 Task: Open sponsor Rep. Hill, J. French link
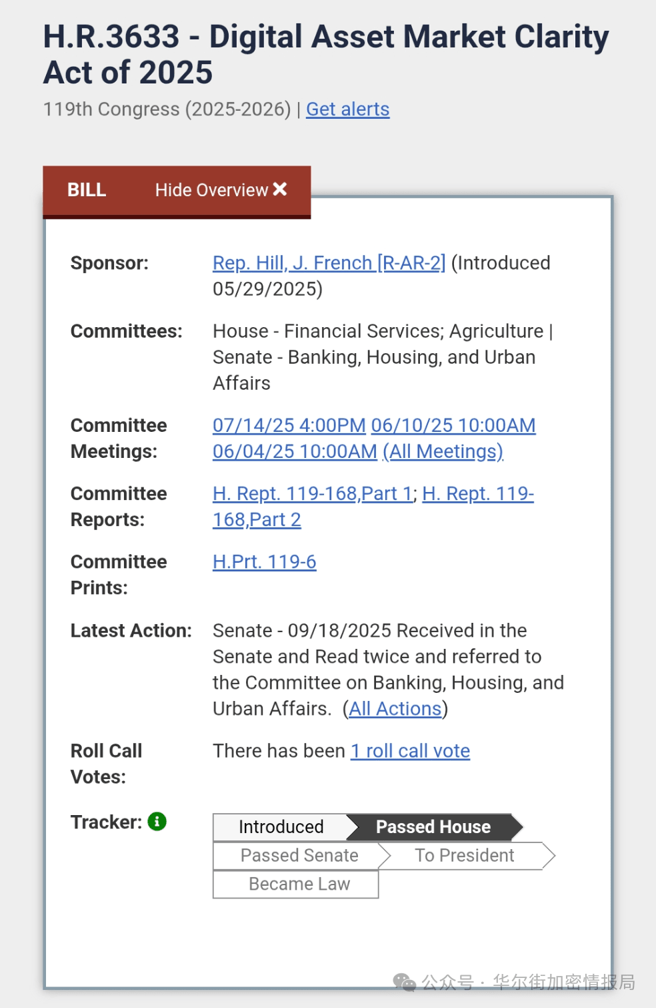coord(329,263)
